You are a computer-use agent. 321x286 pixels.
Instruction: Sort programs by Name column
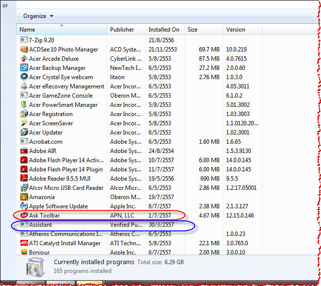click(x=62, y=30)
